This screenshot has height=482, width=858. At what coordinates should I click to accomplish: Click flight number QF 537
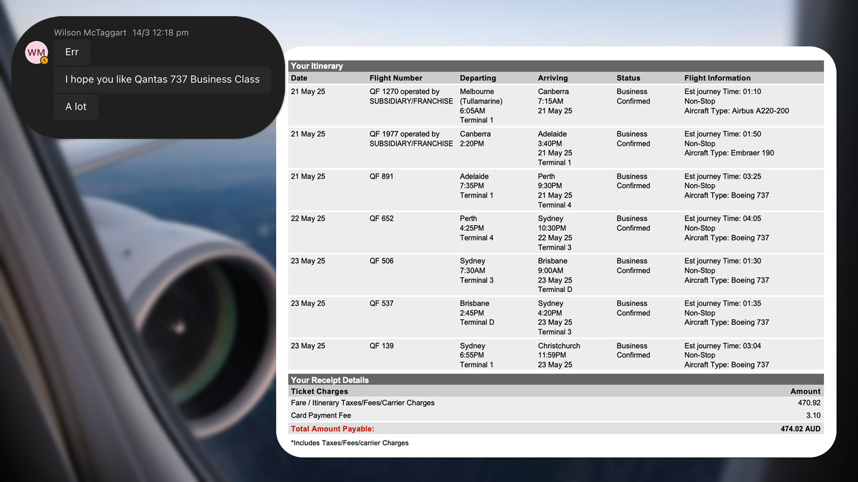click(x=381, y=303)
